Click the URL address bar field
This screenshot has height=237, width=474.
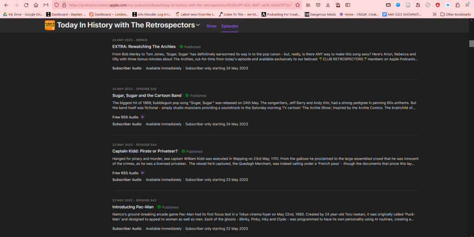pyautogui.click(x=180, y=5)
